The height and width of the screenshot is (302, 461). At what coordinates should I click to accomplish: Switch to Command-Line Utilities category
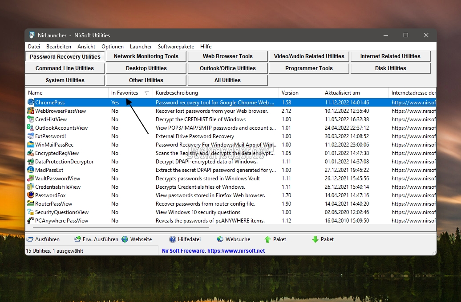(65, 68)
